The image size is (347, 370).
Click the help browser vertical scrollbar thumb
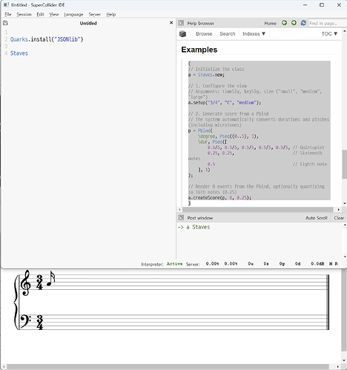pos(345,164)
